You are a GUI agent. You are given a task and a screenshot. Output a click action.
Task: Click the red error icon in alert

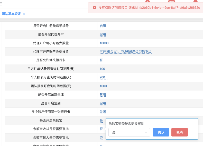[94, 8]
